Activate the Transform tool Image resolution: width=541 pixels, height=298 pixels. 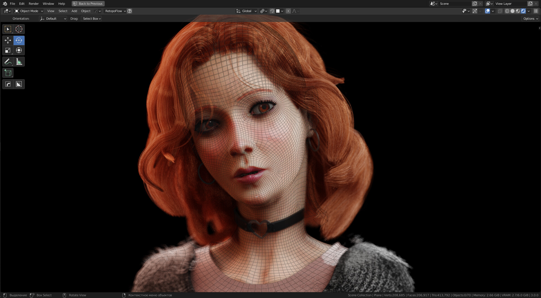point(19,50)
